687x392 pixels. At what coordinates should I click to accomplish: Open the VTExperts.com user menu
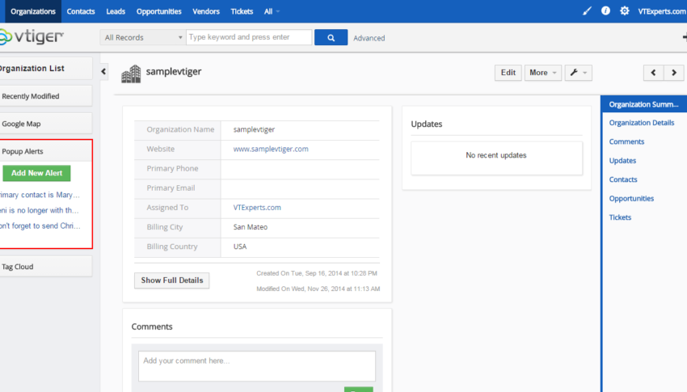tap(662, 11)
